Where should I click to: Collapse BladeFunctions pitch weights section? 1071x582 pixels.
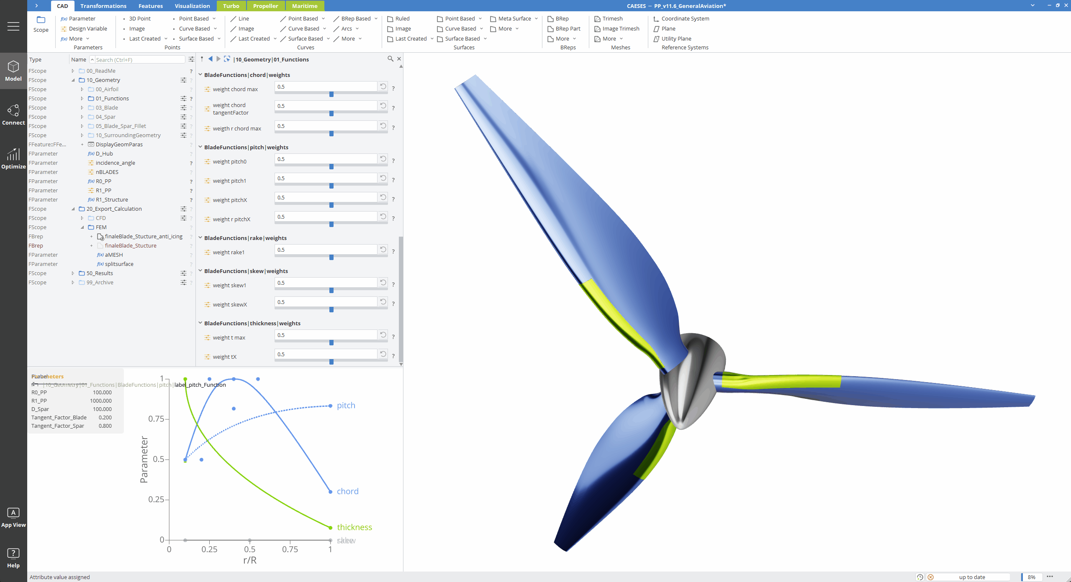[200, 147]
